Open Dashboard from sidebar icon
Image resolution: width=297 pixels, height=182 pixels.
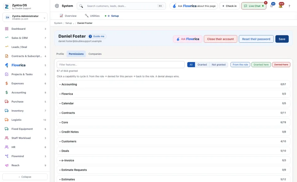(x=6, y=29)
